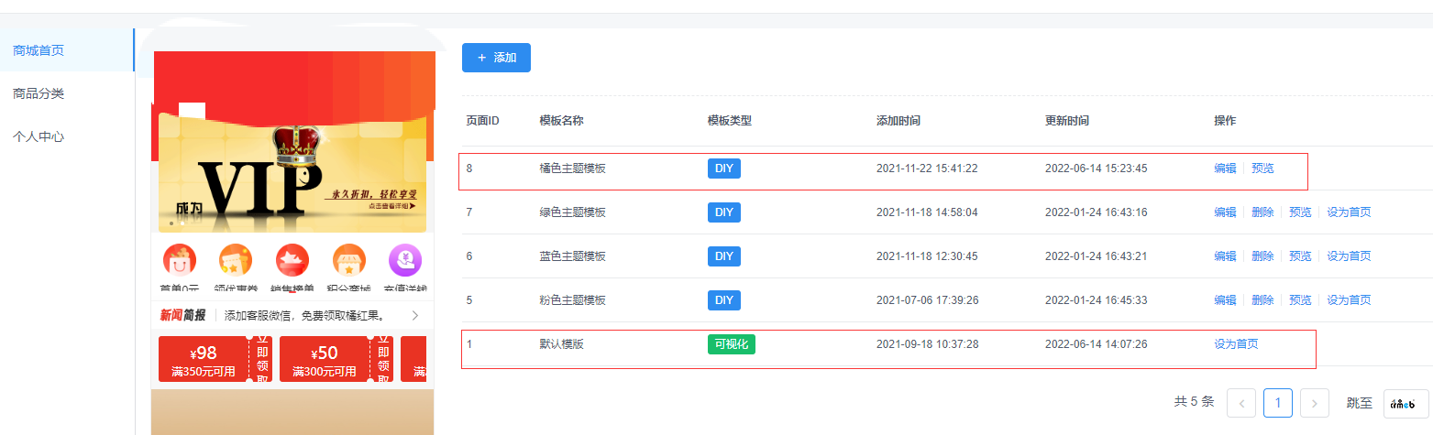
Task: Click 删除 for 绿色主题模板
Action: click(1262, 212)
